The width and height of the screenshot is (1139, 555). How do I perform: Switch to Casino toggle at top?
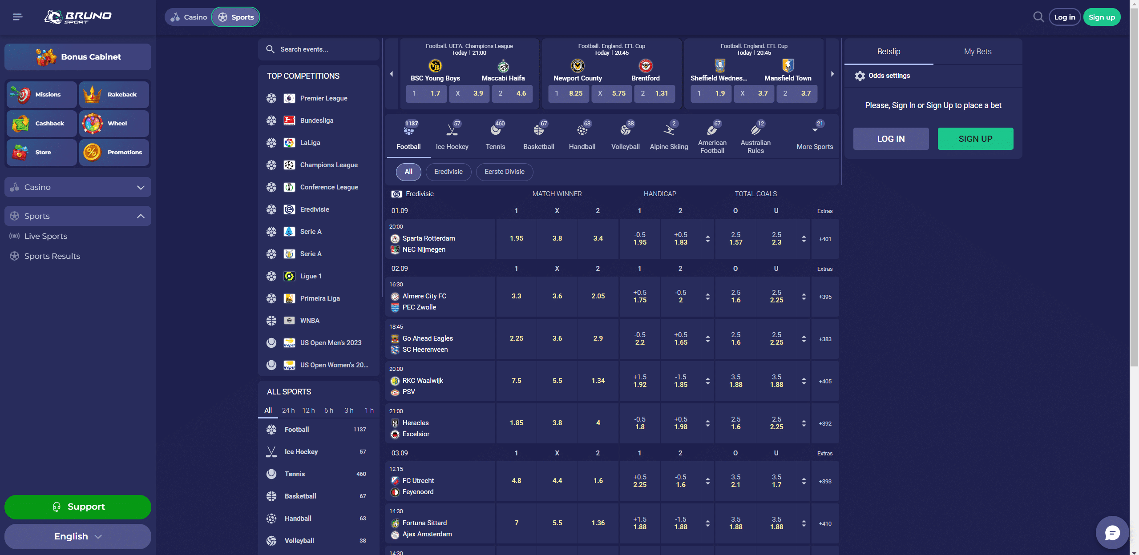189,17
